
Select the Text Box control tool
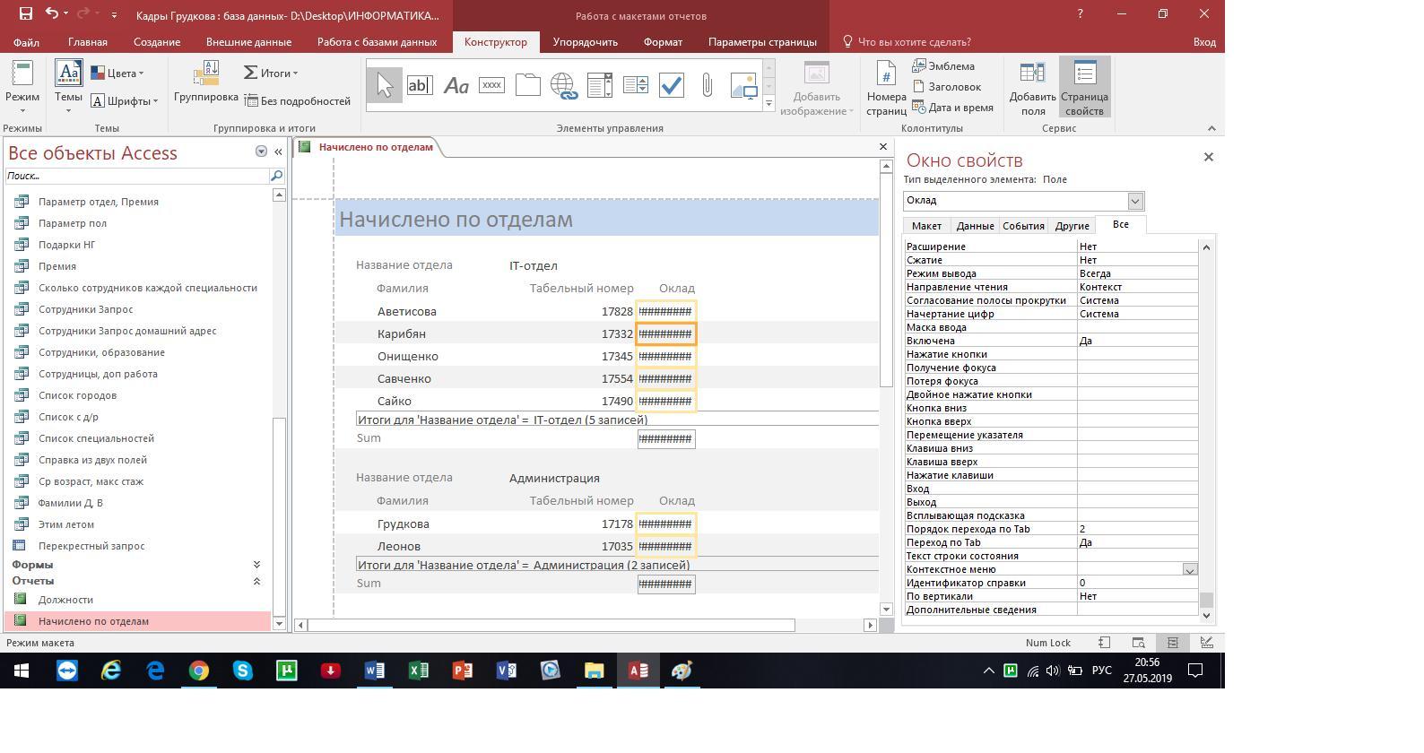(x=420, y=85)
